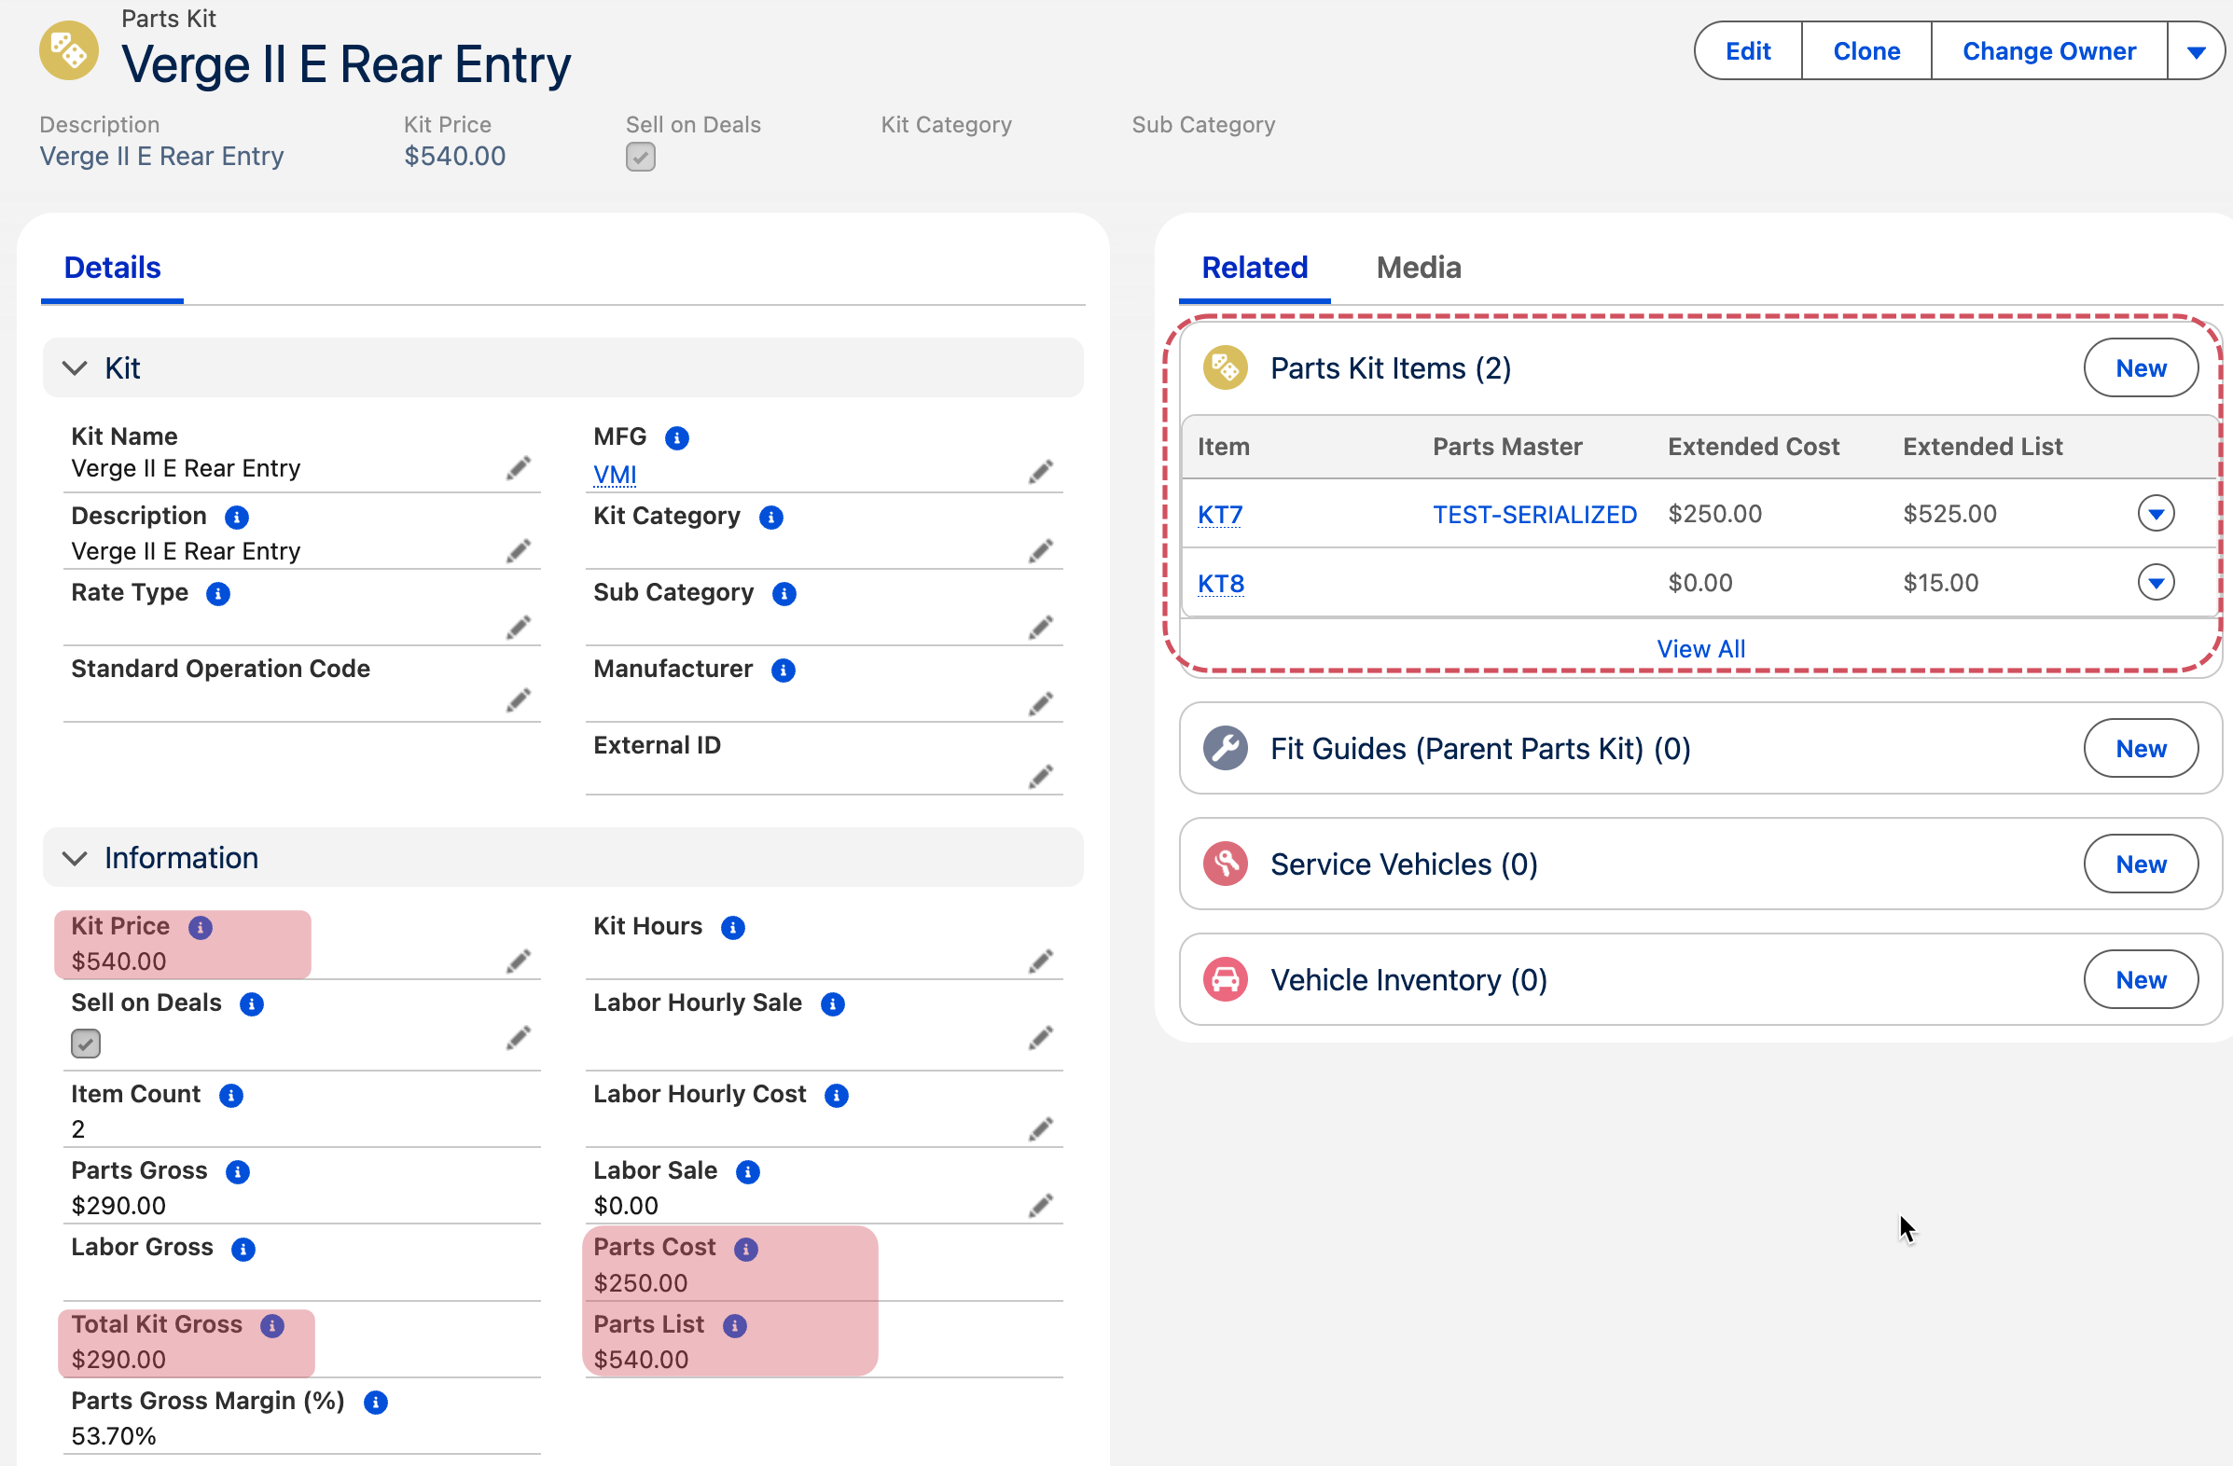This screenshot has width=2233, height=1466.
Task: Click the Edit button
Action: point(1748,51)
